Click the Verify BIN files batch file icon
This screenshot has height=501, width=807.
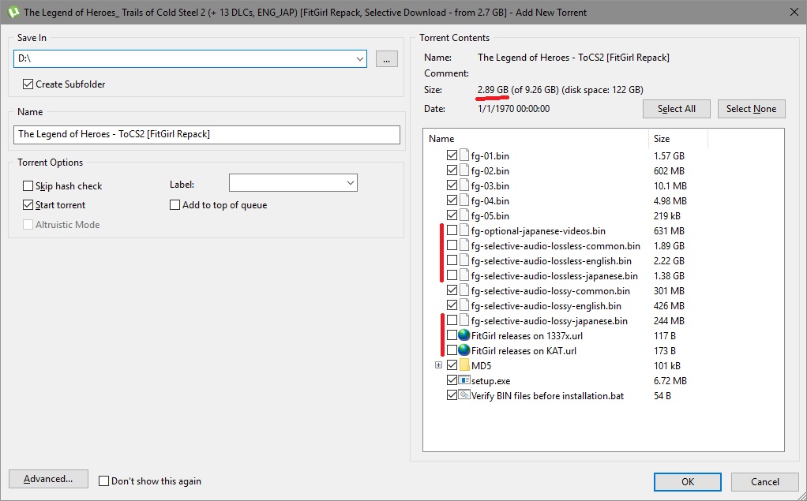464,395
